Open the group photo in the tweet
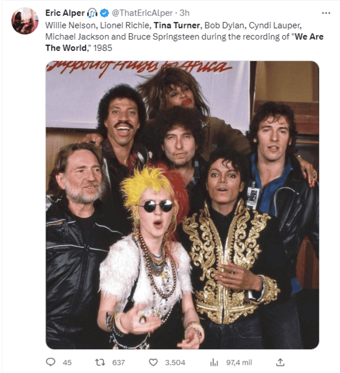 182,205
